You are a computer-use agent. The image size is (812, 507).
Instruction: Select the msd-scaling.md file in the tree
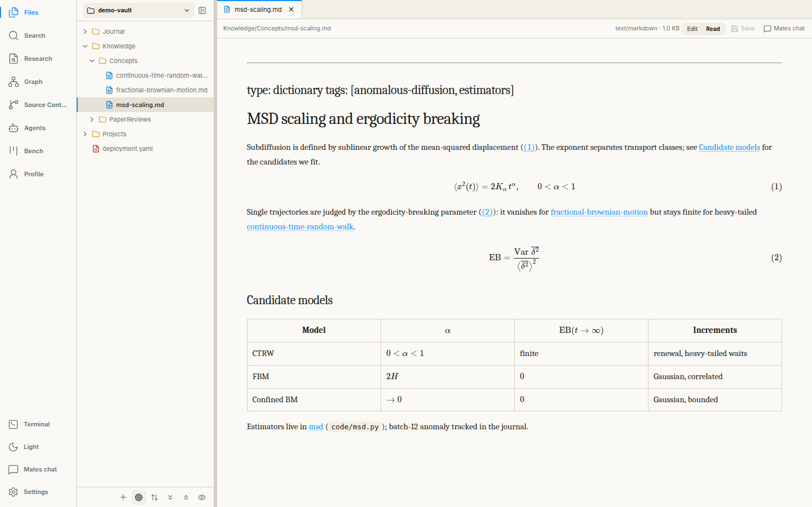click(x=145, y=105)
